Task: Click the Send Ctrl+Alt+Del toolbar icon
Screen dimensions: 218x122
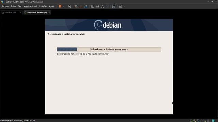Action: point(69,6)
